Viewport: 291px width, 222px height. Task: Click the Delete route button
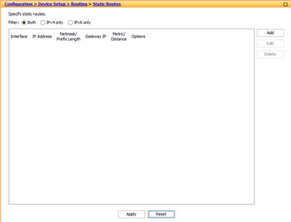(x=270, y=54)
